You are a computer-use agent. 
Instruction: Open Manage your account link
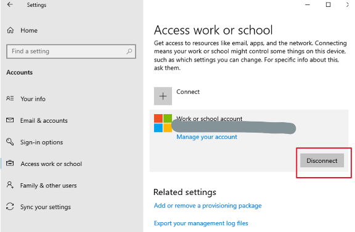point(206,137)
